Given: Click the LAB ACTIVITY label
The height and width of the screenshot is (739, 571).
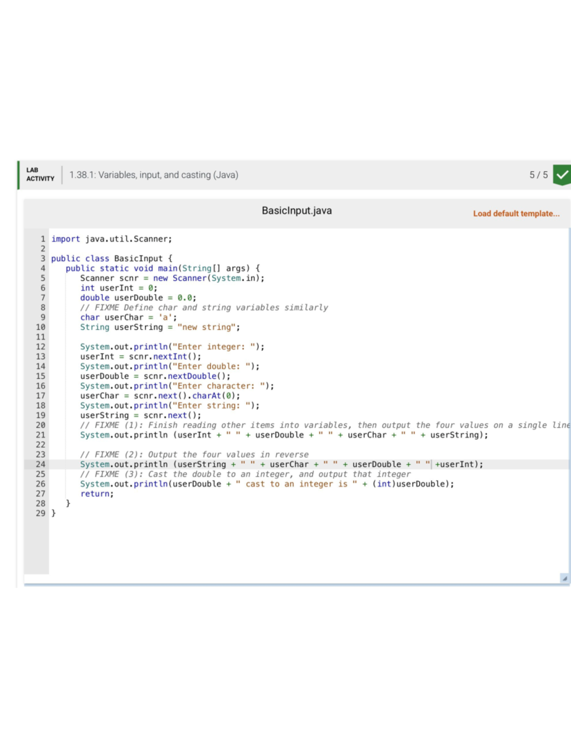Looking at the screenshot, I should pyautogui.click(x=40, y=174).
